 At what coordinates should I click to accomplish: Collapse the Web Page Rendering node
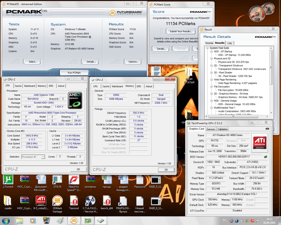click(211, 79)
